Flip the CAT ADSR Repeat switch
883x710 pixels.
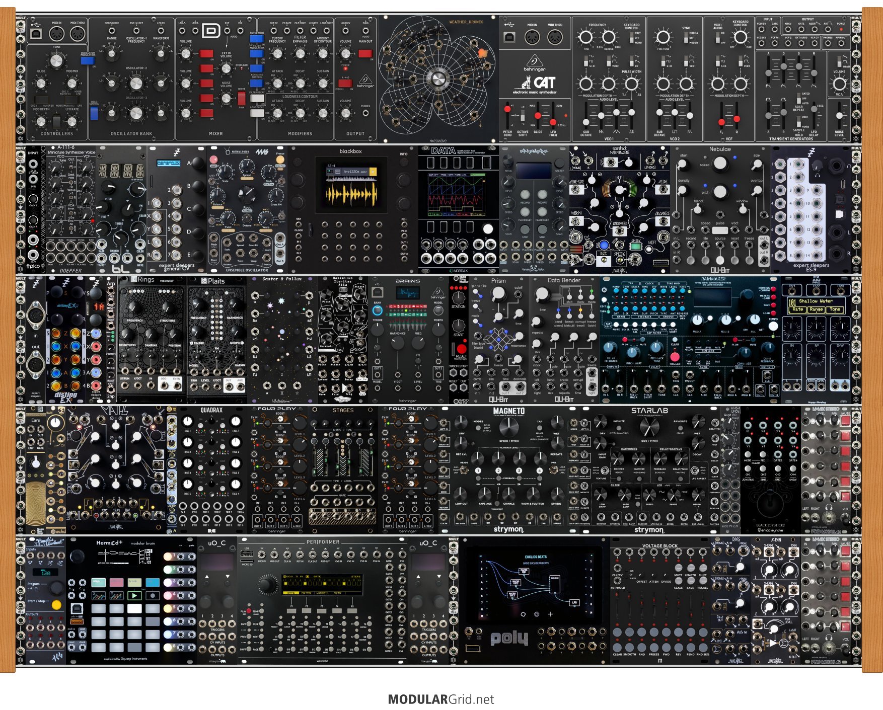point(799,99)
